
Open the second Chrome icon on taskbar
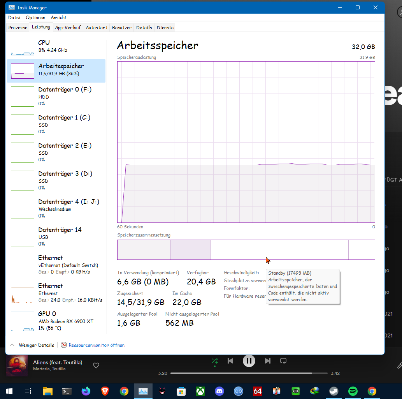[372, 391]
